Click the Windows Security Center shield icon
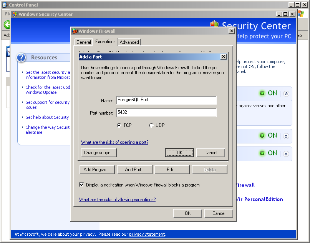The image size is (310, 243). tap(15, 14)
